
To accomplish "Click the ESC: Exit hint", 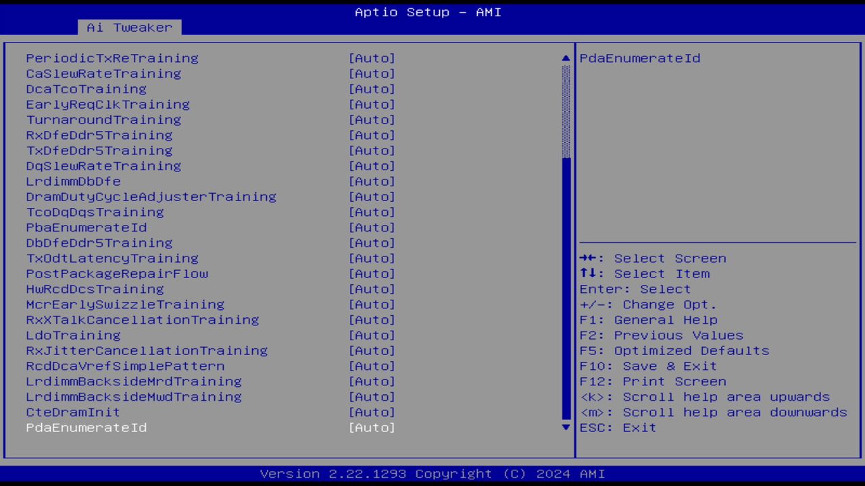I will [618, 428].
